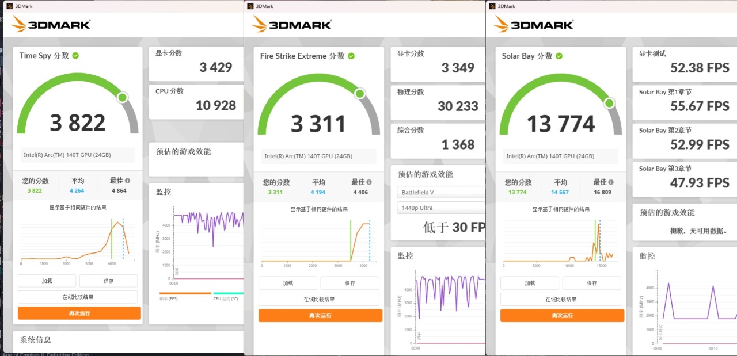Click 在线比较结果 in Time Spy window

coord(78,297)
